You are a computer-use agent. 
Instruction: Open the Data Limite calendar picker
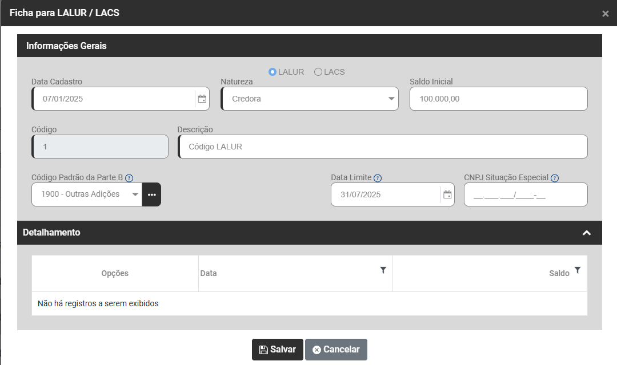pyautogui.click(x=447, y=194)
